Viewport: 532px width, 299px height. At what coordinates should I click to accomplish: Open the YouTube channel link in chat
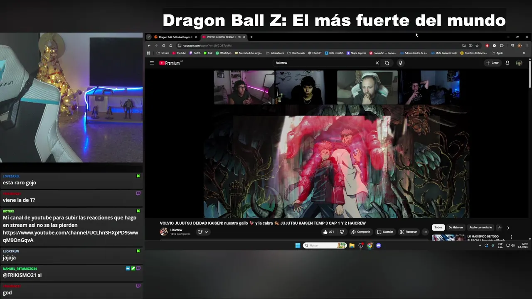[x=71, y=236]
